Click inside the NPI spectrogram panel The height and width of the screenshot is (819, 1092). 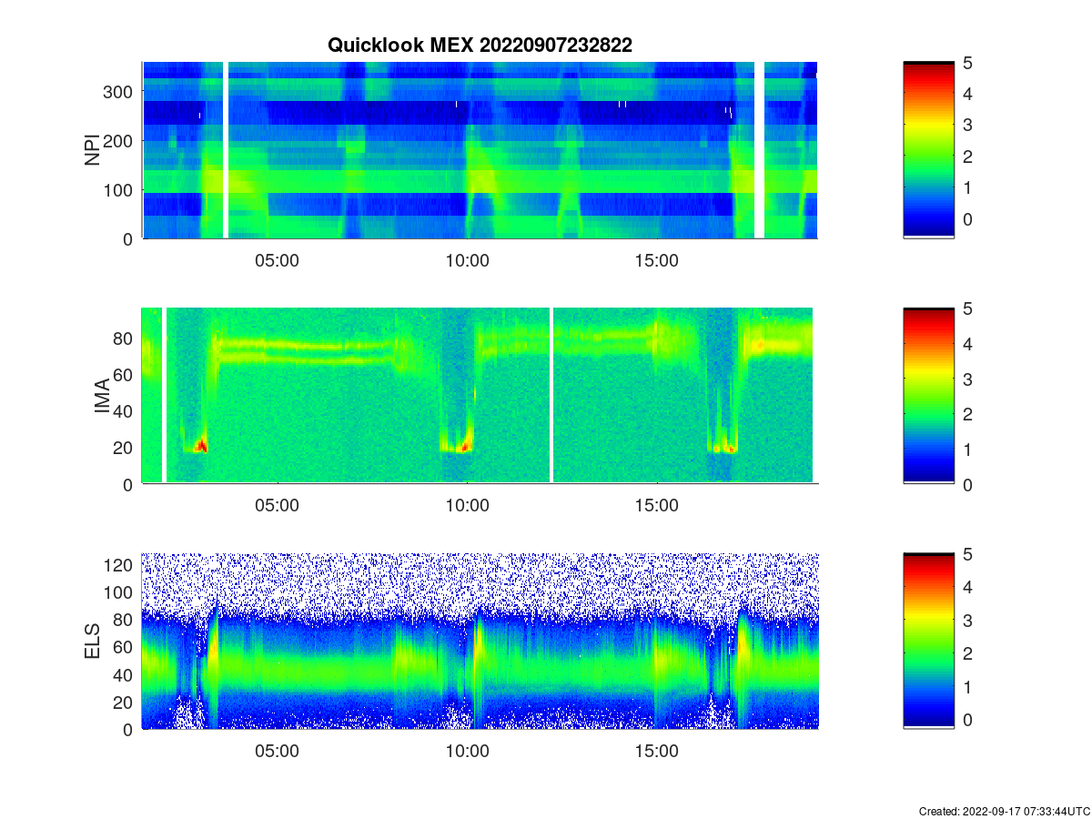click(480, 150)
